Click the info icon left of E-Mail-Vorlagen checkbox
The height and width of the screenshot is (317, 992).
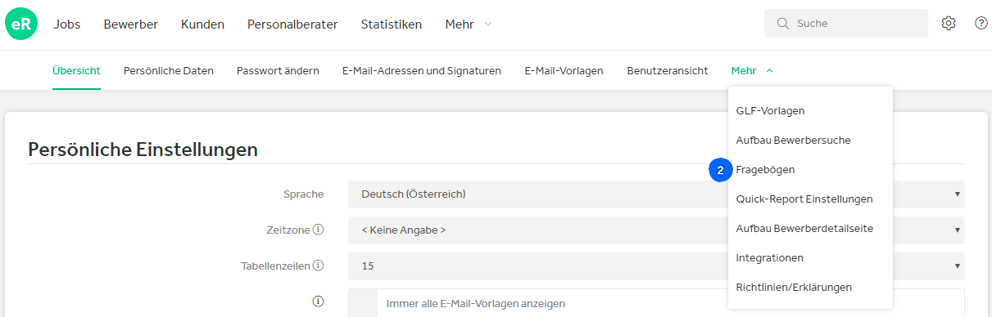319,301
